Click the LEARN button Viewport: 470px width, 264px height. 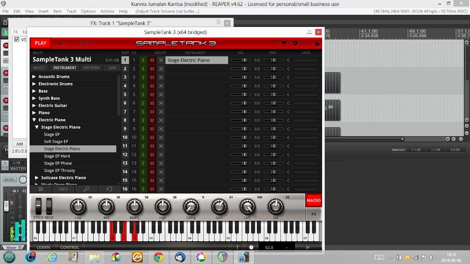pos(43,247)
